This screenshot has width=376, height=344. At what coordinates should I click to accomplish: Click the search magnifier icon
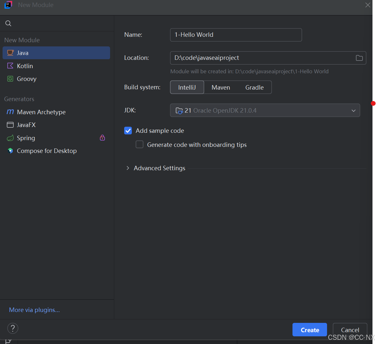point(8,23)
